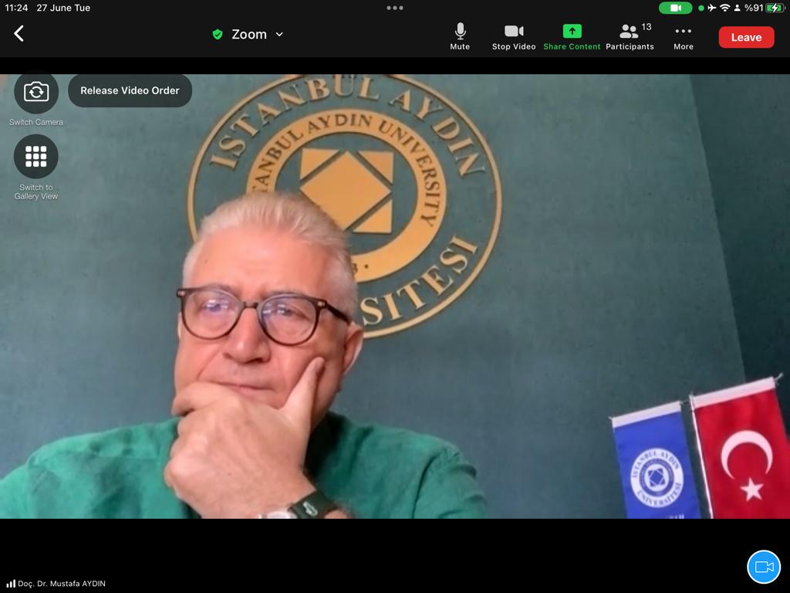Tap the speaker's video feed
Image resolution: width=790 pixels, height=593 pixels.
coord(395,296)
